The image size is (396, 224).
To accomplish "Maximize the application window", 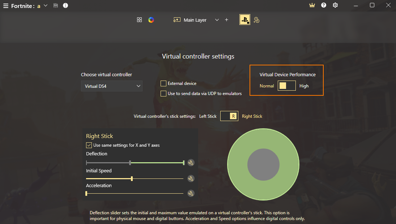I will click(372, 5).
